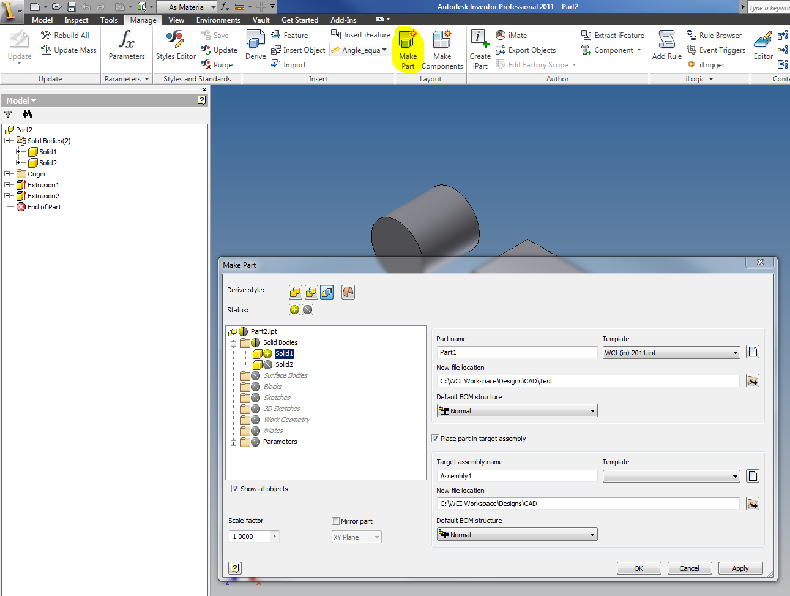Switch to the Model ribbon tab
790x596 pixels.
pos(42,20)
